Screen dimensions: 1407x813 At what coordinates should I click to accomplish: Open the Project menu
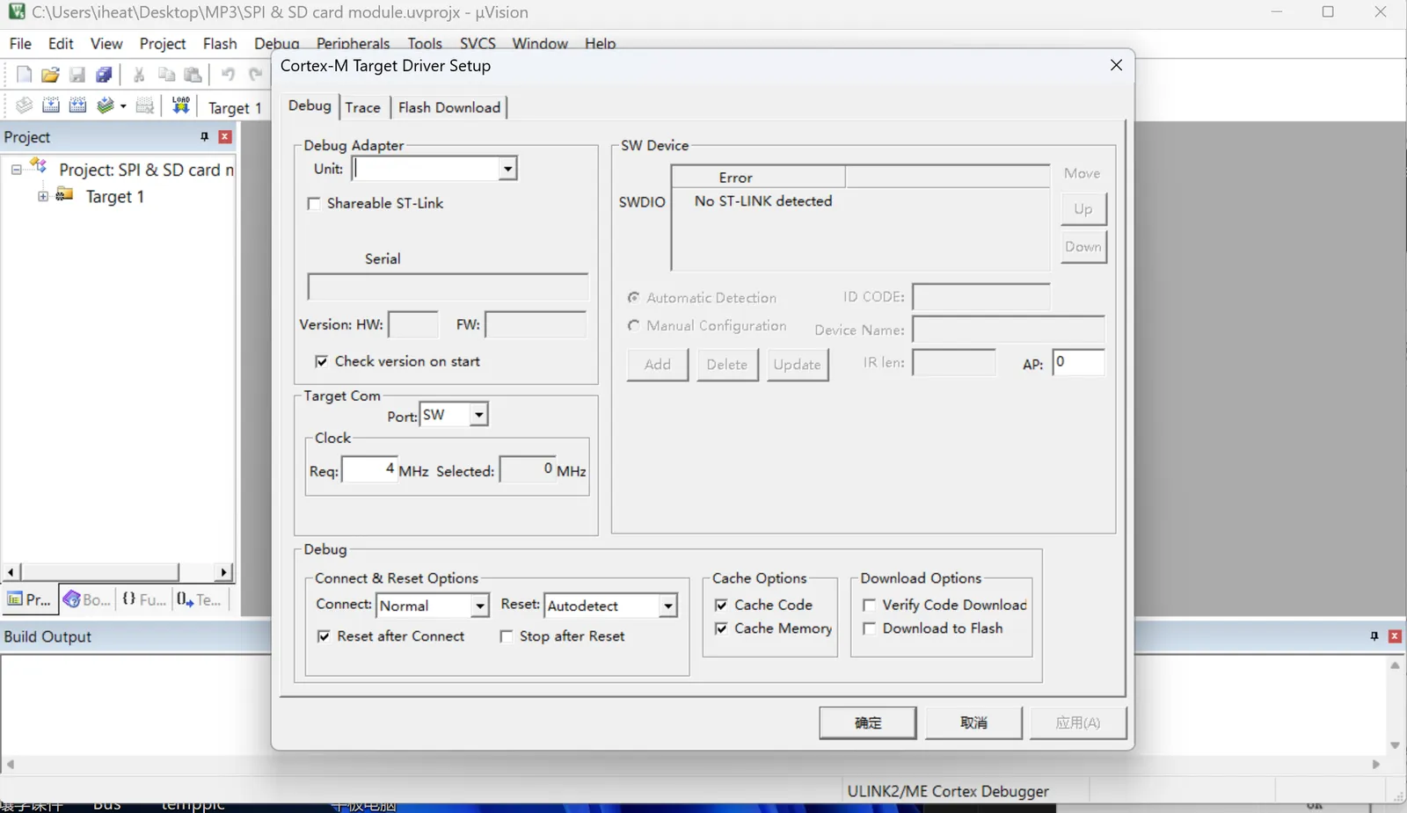click(163, 43)
